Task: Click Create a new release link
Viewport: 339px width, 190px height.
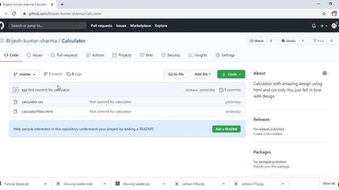Action: point(267,134)
